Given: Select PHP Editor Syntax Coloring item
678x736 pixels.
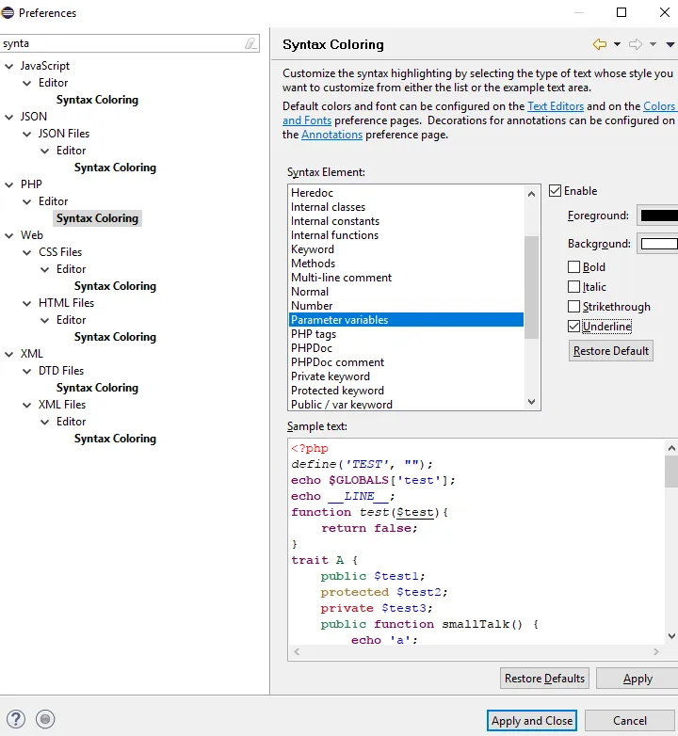Looking at the screenshot, I should pos(97,218).
